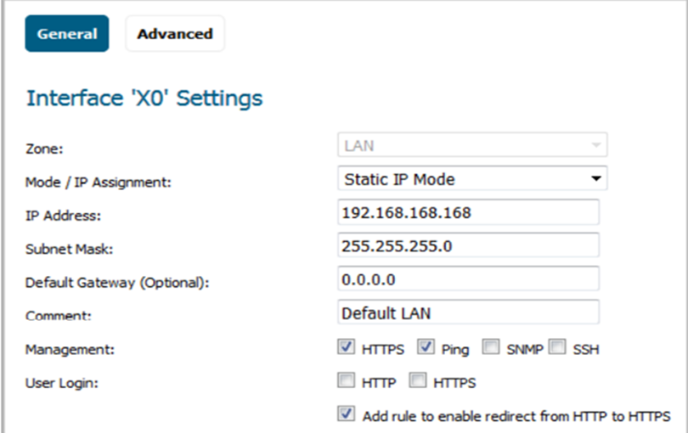
Task: Click the SSH label in Management
Action: pyautogui.click(x=586, y=350)
